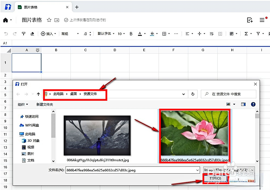Image resolution: width=270 pixels, height=190 pixels.
Task: Click the Undo arrow icon
Action: point(6,33)
